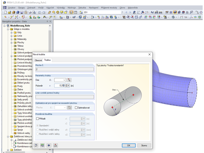This screenshot has width=204, height=153.
Task: Click the OK button
Action: pyautogui.click(x=129, y=145)
